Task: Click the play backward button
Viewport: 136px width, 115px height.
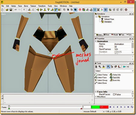Action: (x=117, y=107)
